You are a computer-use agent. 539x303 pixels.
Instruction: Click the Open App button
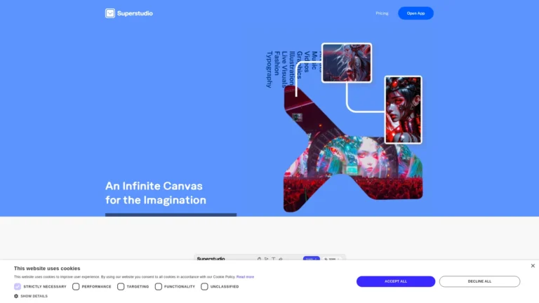pos(415,13)
